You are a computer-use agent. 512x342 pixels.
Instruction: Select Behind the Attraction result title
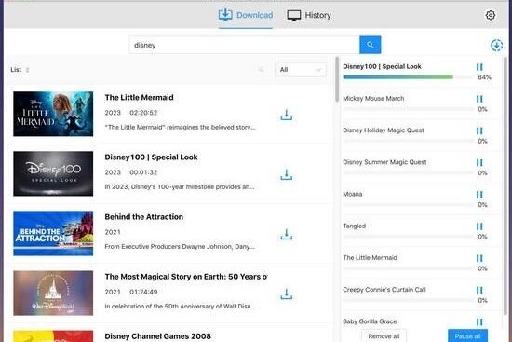pos(143,217)
